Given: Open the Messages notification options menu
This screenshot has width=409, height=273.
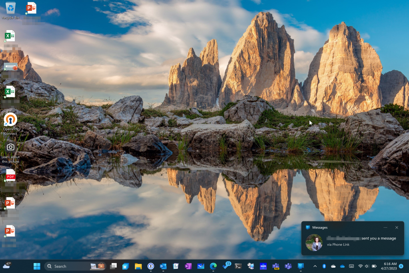Looking at the screenshot, I should tap(385, 227).
